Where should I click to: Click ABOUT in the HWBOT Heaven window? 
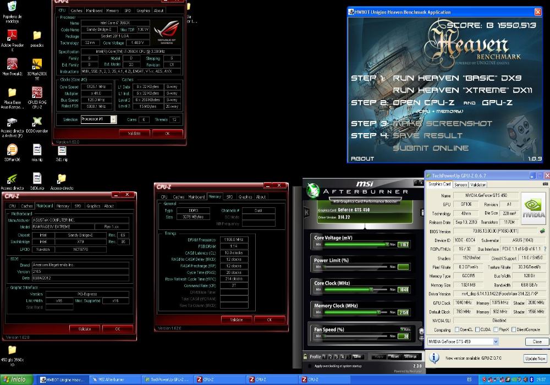362,158
